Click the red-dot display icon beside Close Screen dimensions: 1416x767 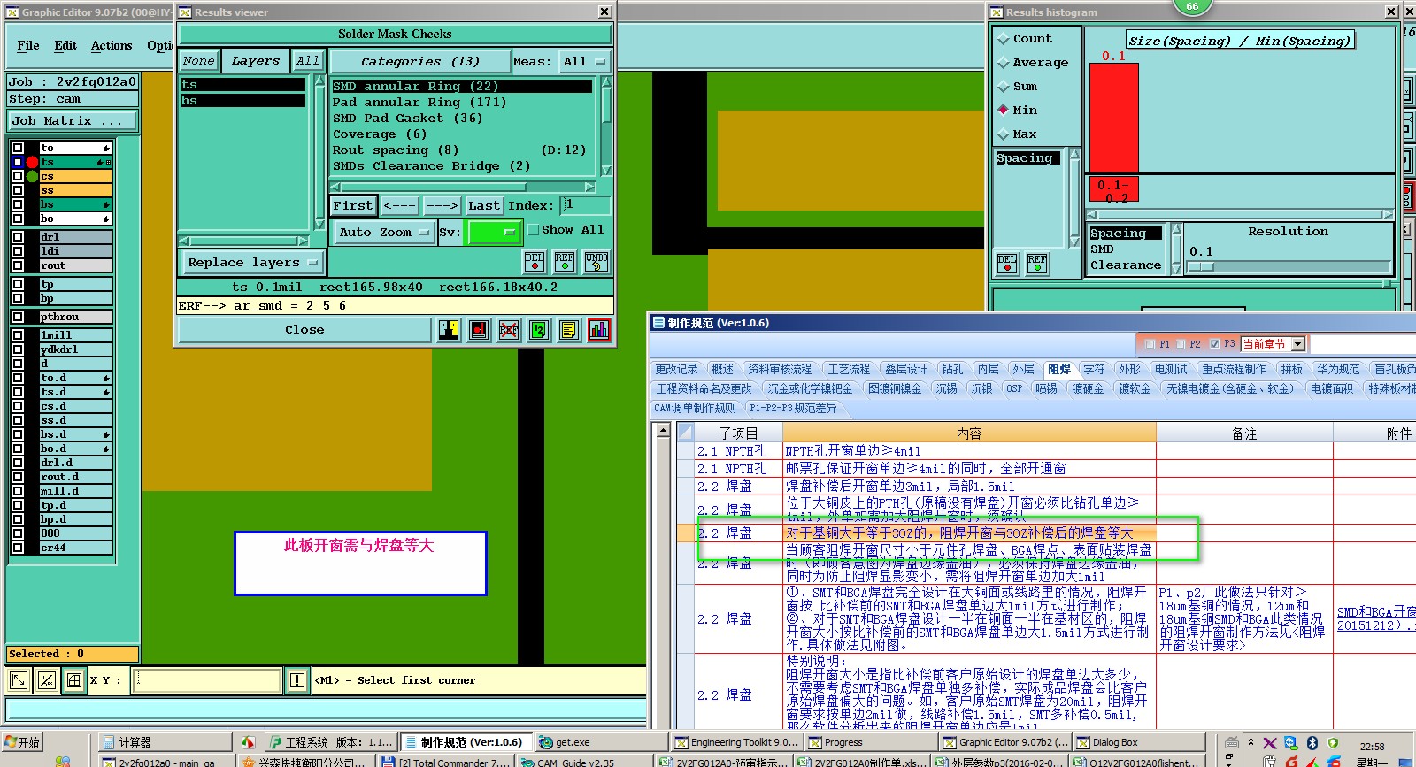tap(479, 330)
